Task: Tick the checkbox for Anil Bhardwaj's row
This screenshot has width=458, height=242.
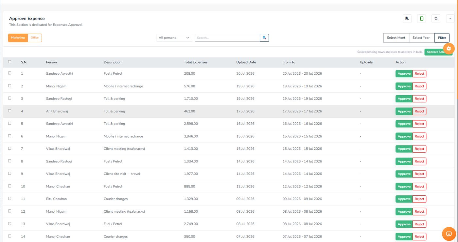Action: 9,111
